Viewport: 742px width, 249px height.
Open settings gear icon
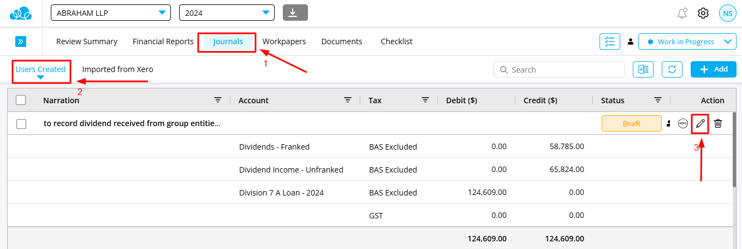pyautogui.click(x=703, y=13)
